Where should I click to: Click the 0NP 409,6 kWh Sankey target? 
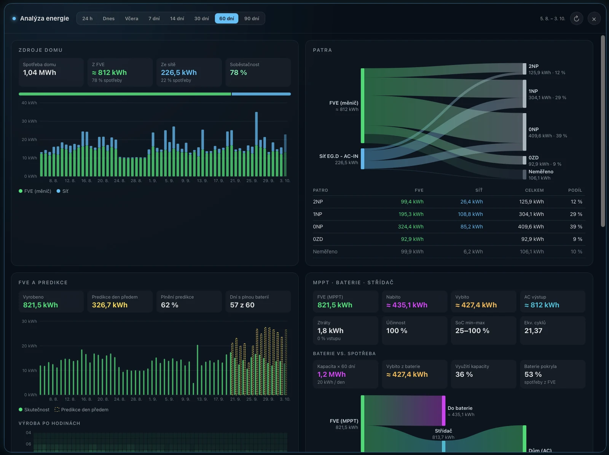[525, 132]
